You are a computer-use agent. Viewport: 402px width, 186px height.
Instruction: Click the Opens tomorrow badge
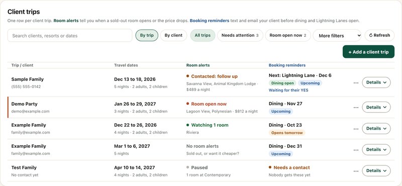[x=287, y=133]
